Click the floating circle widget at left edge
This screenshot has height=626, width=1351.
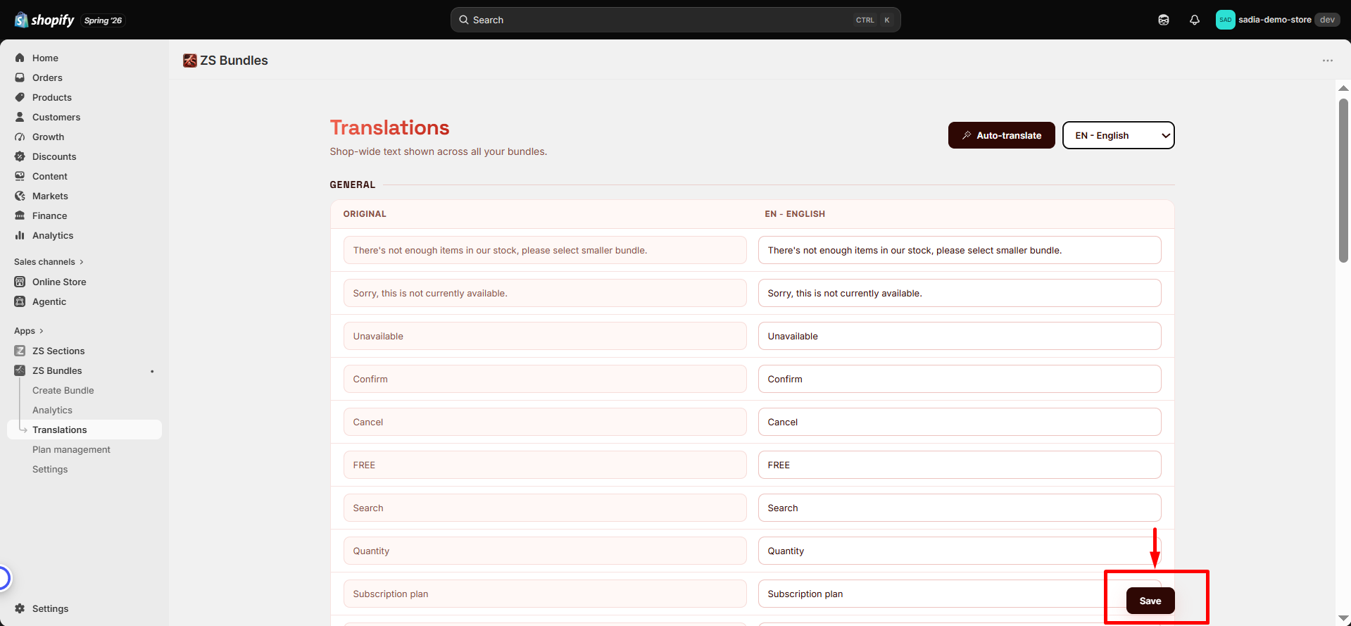tap(5, 578)
